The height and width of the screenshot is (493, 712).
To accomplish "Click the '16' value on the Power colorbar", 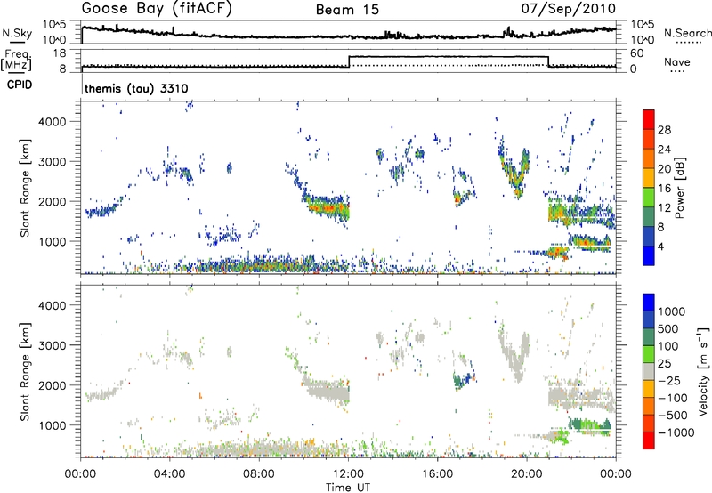I will (x=664, y=188).
